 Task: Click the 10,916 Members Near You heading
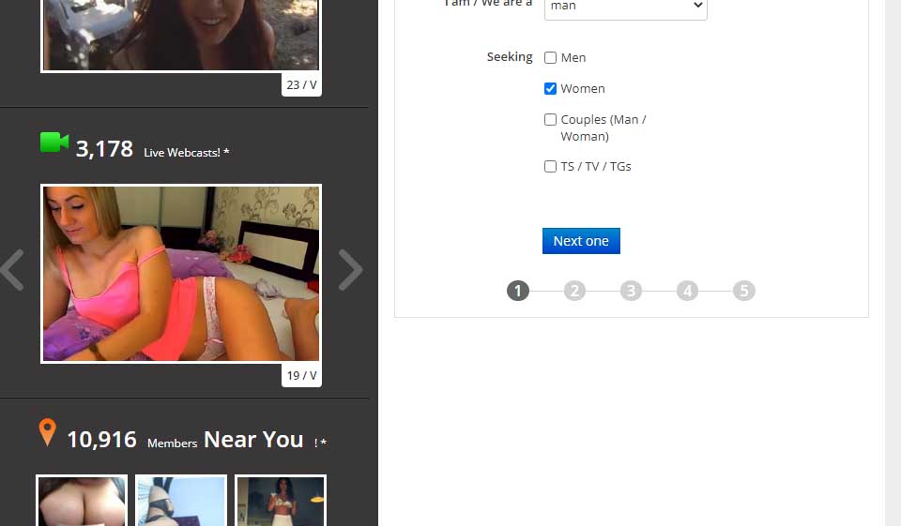pyautogui.click(x=185, y=440)
